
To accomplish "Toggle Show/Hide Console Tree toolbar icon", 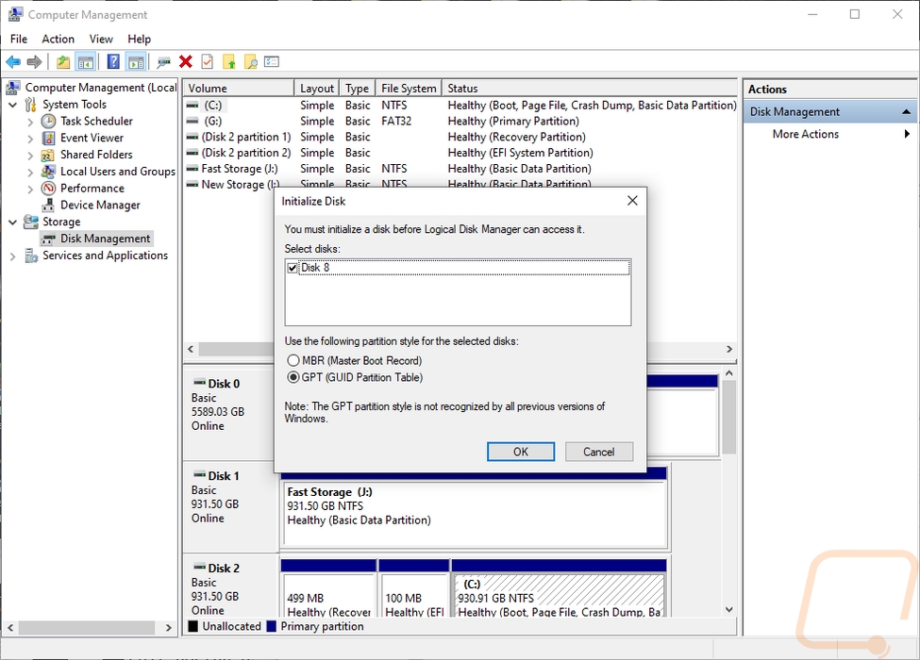I will [86, 62].
